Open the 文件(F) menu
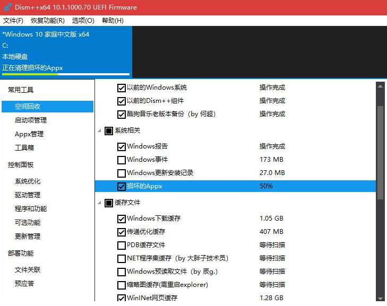The width and height of the screenshot is (387, 306). (x=13, y=21)
